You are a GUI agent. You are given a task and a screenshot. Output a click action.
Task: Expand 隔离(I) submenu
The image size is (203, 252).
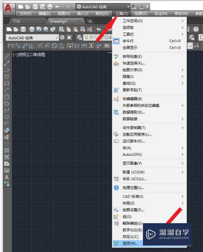[149, 77]
